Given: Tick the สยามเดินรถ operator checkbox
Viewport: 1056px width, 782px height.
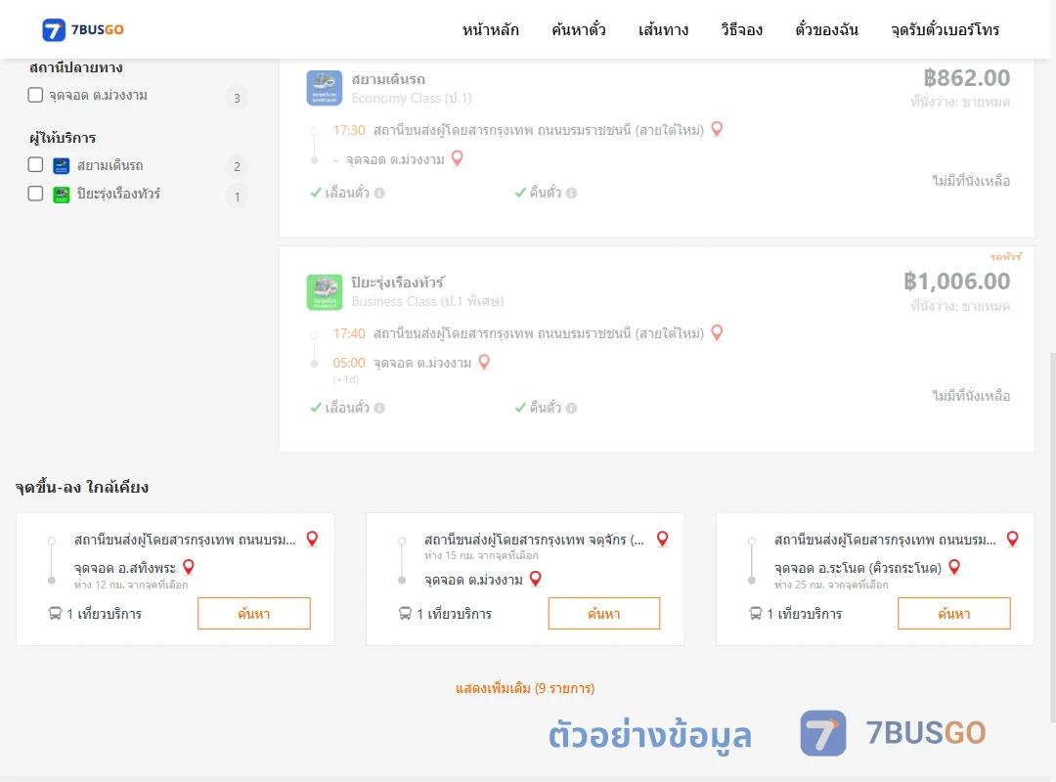Looking at the screenshot, I should pos(36,165).
